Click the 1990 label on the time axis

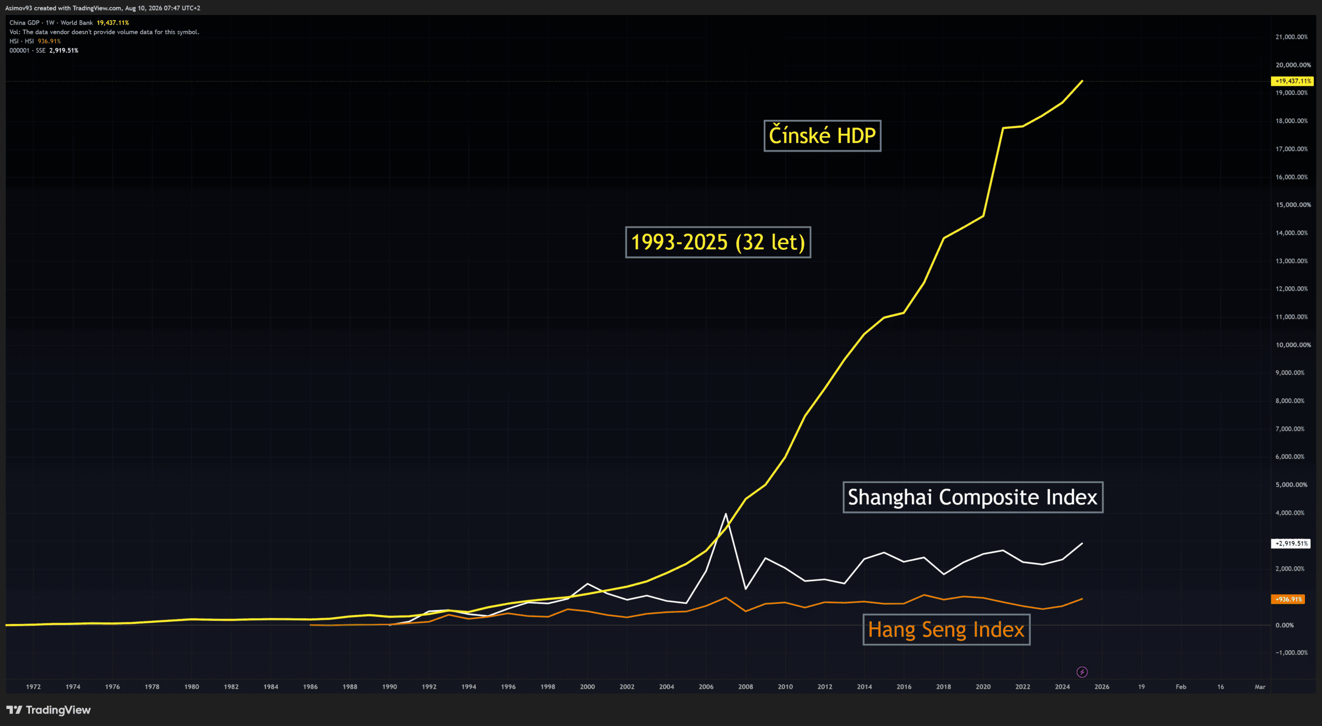(389, 687)
